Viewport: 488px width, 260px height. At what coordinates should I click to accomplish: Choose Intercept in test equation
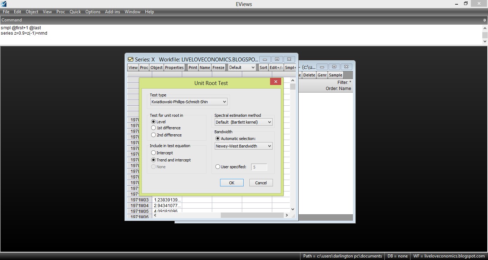(x=154, y=153)
